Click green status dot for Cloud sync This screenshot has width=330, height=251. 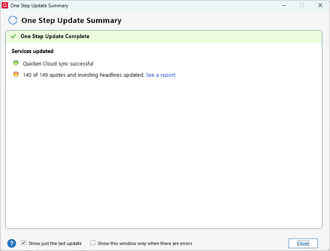point(16,63)
